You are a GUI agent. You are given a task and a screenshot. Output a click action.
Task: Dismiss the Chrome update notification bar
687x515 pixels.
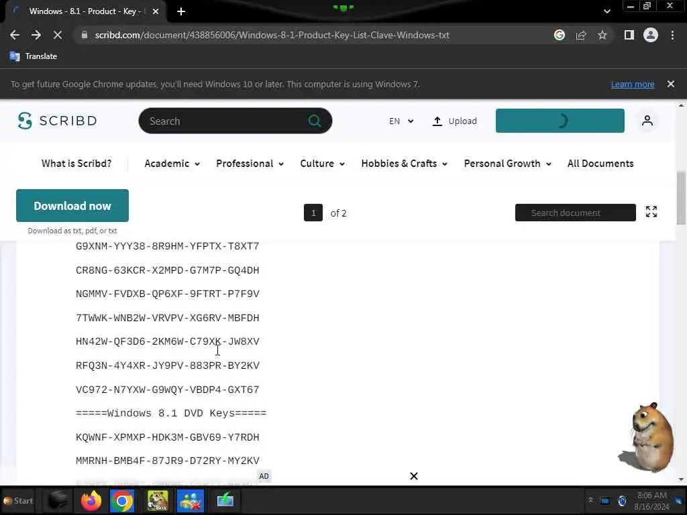(671, 84)
